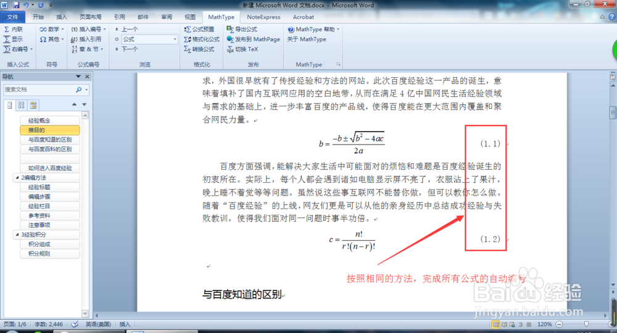Screen dimensions: 617x333
Task: Collapse the 3经验积分 heading group
Action: (17, 235)
